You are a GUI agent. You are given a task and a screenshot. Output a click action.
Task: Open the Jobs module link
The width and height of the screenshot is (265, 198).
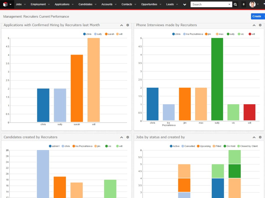click(x=19, y=4)
